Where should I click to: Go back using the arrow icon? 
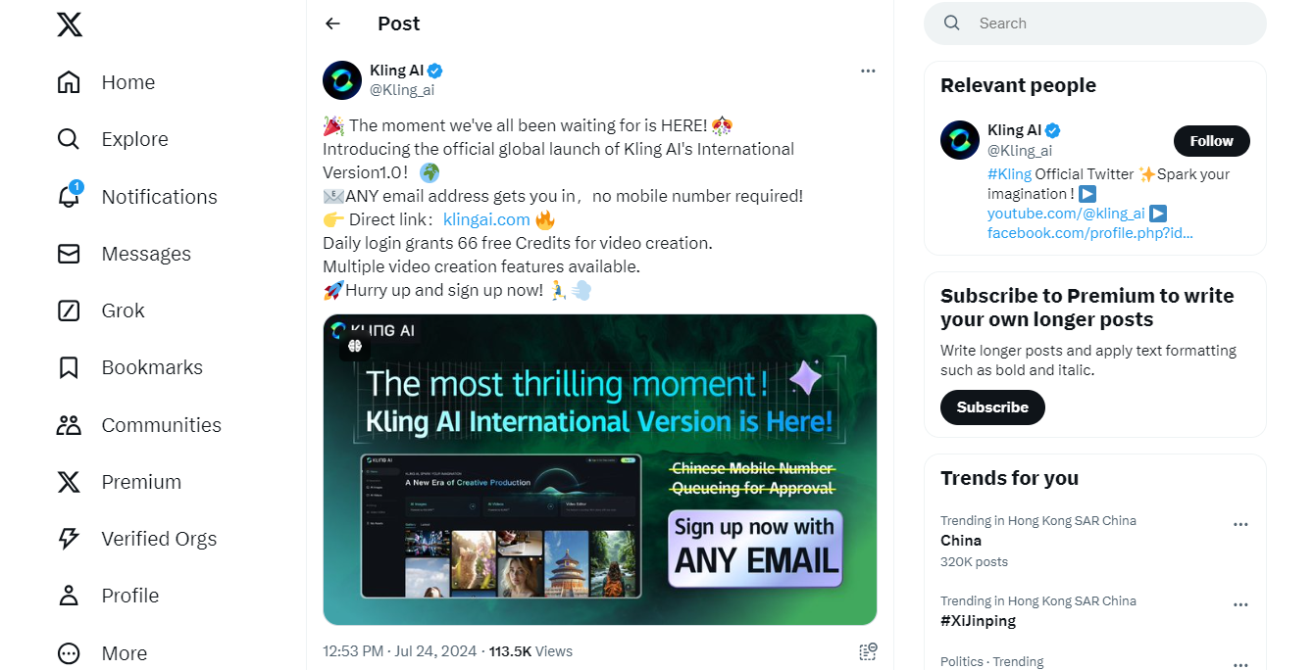coord(333,24)
